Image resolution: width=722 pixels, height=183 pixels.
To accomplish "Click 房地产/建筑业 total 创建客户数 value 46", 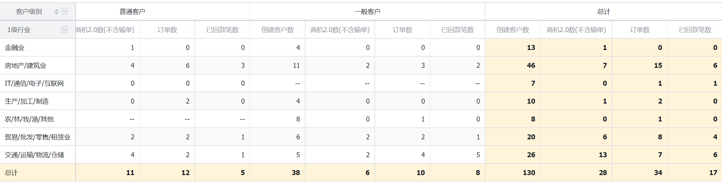I will pos(531,66).
